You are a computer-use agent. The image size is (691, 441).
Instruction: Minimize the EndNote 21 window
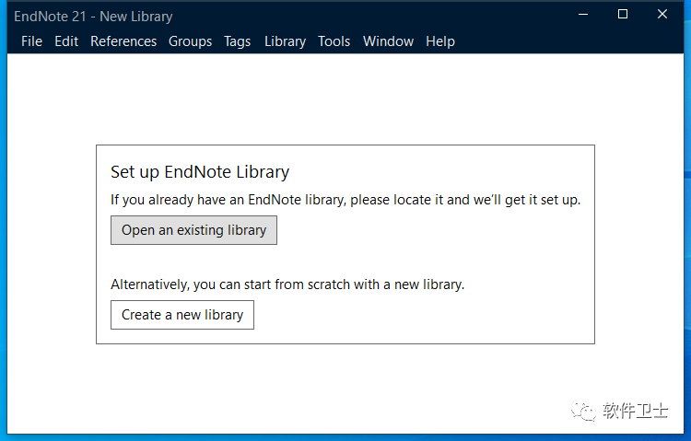click(x=583, y=15)
